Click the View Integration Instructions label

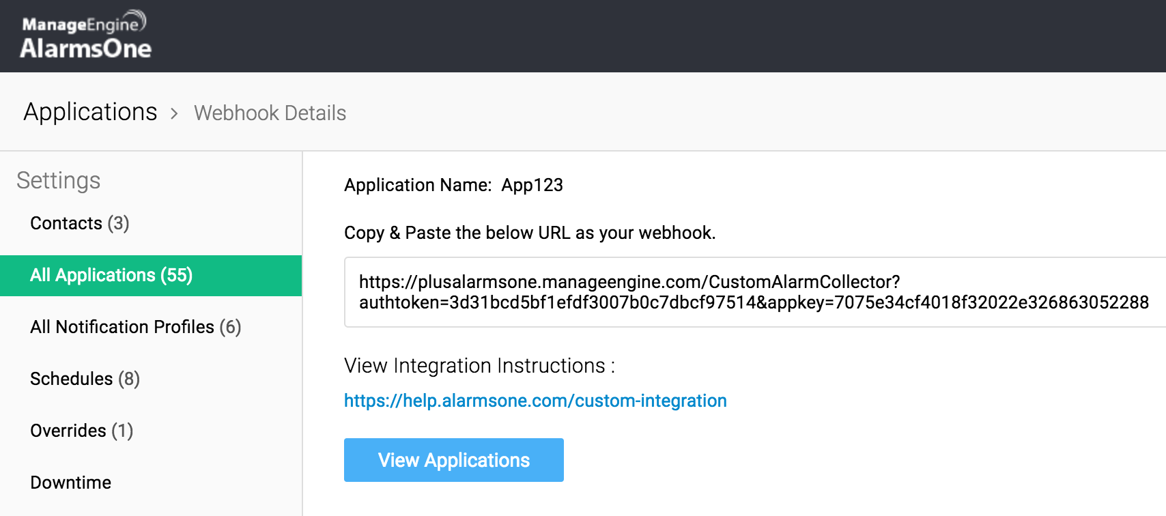(479, 366)
